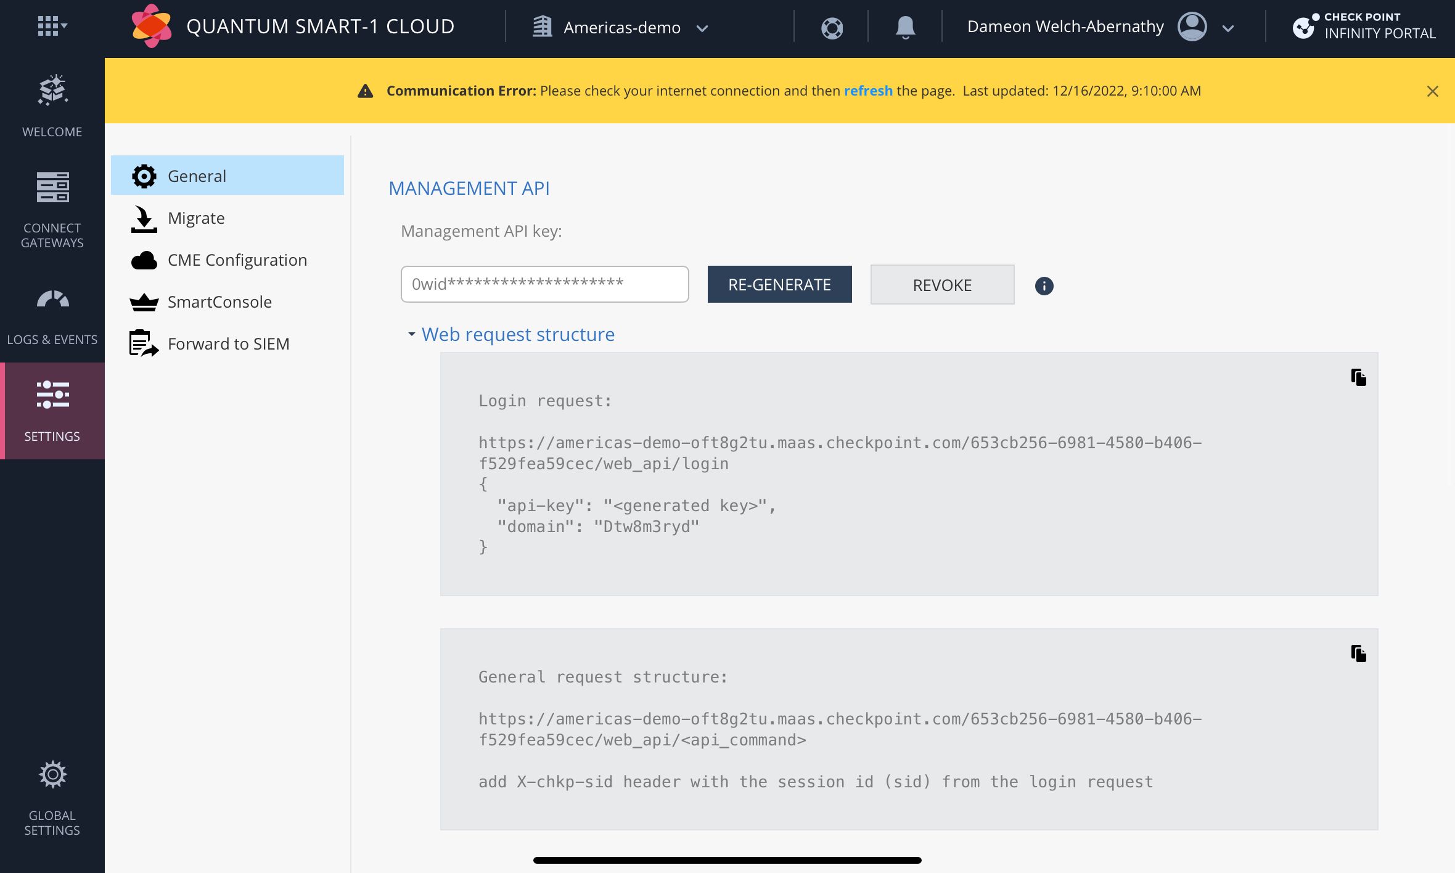
Task: Click the Americas-demo building icon
Action: (x=542, y=27)
